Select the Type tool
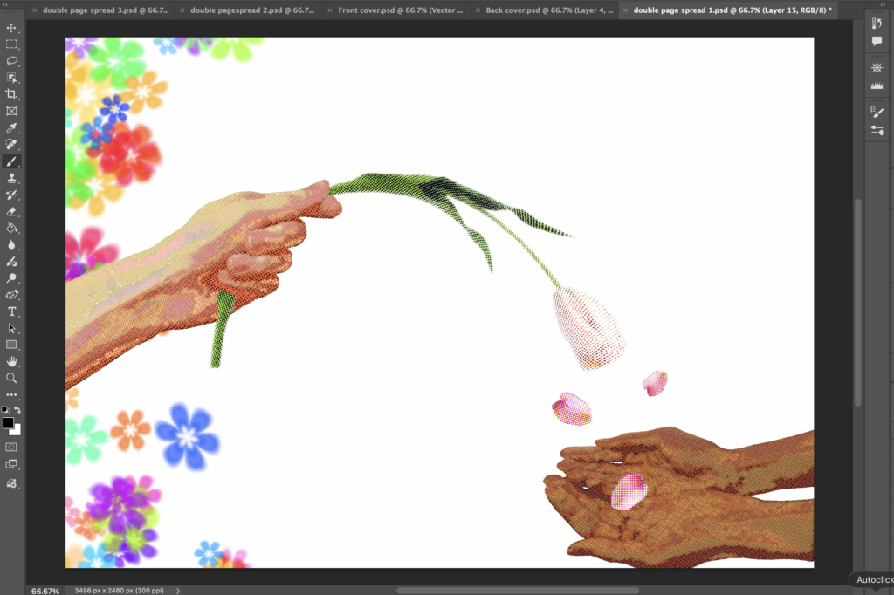The height and width of the screenshot is (595, 894). [12, 311]
